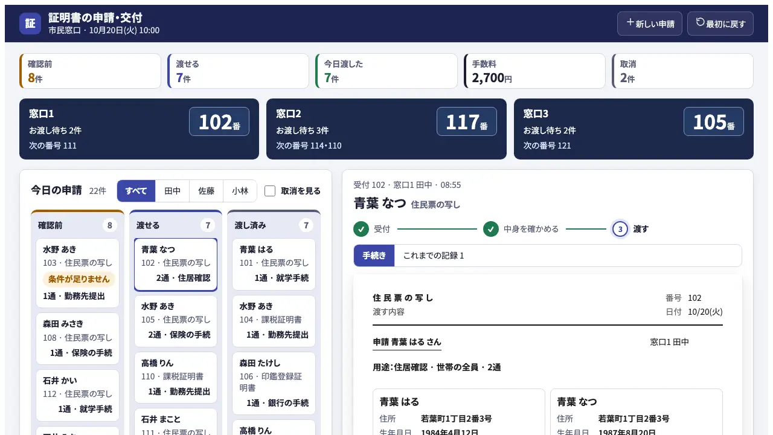Screen dimensions: 773x435
Task: Select the 青葉 なつ 102 card
Action: tap(176, 264)
